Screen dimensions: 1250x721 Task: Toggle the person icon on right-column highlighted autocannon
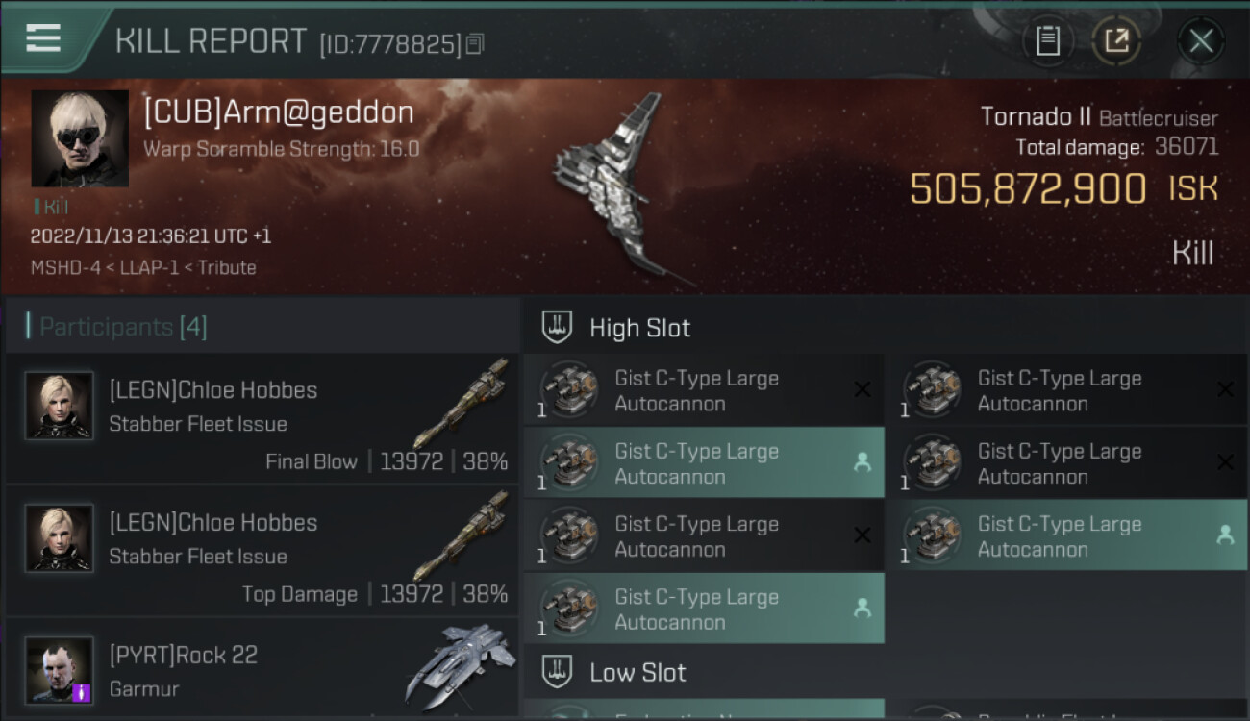tap(1225, 535)
